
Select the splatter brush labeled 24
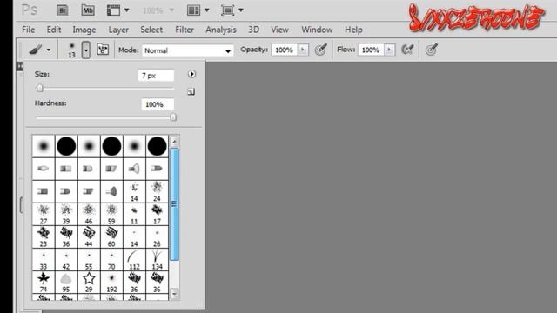click(157, 191)
